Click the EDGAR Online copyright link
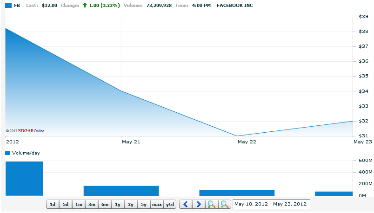The image size is (374, 213). point(25,131)
